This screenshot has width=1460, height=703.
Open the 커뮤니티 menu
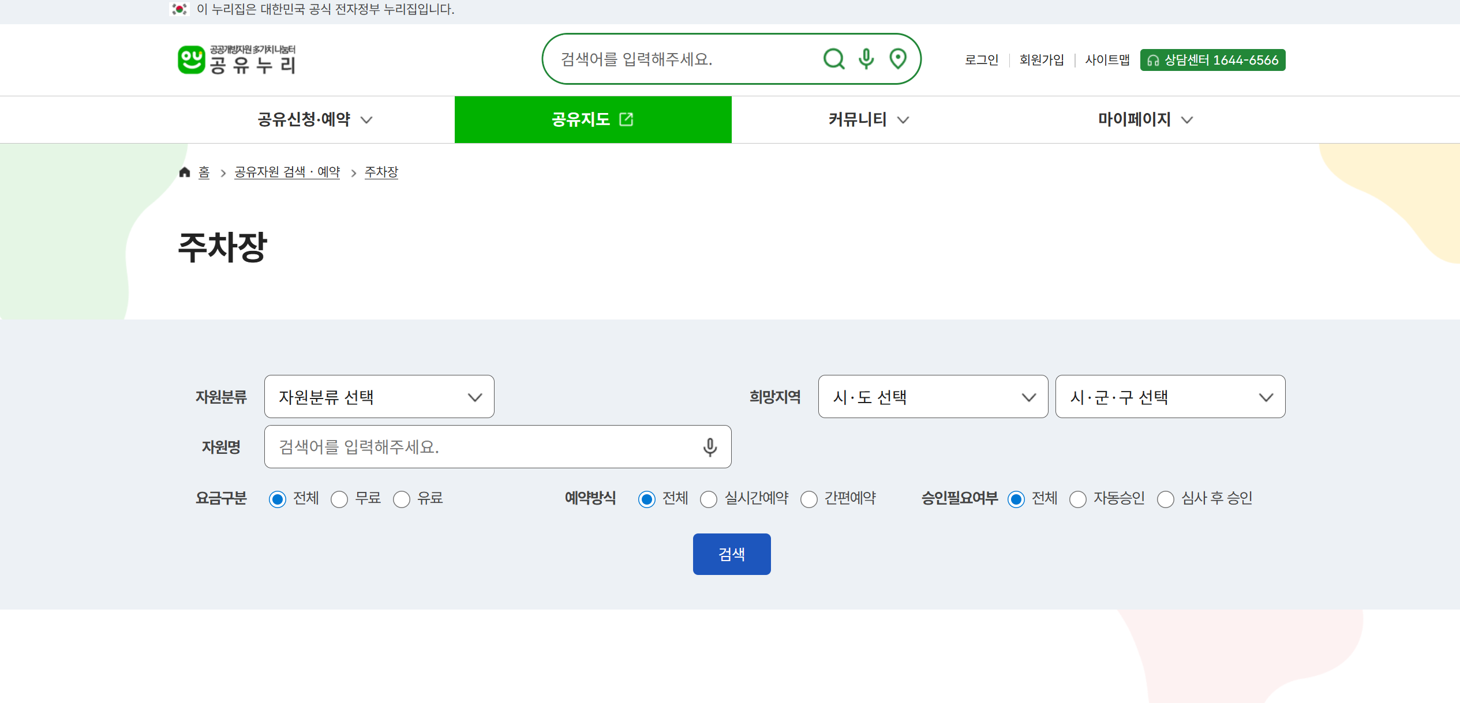click(868, 119)
